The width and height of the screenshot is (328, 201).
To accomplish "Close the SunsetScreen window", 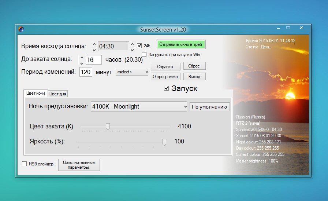I will tap(301, 28).
